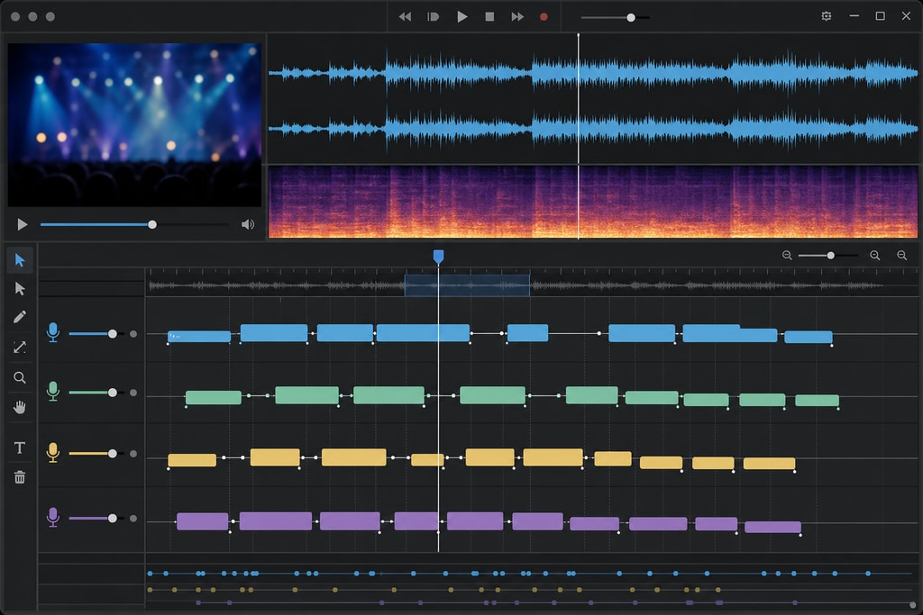Adjust the yellow track volume slider

tap(113, 454)
